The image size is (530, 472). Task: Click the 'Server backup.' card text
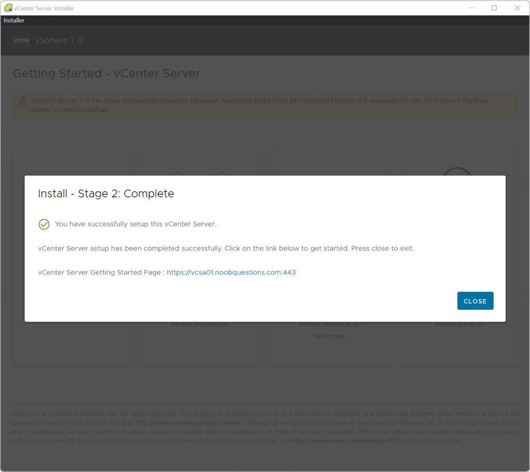tap(460, 324)
